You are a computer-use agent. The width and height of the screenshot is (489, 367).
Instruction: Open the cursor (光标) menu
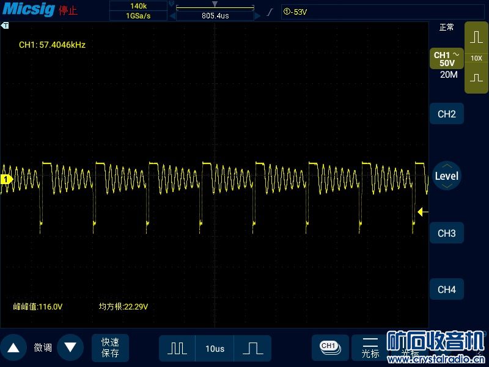[370, 348]
